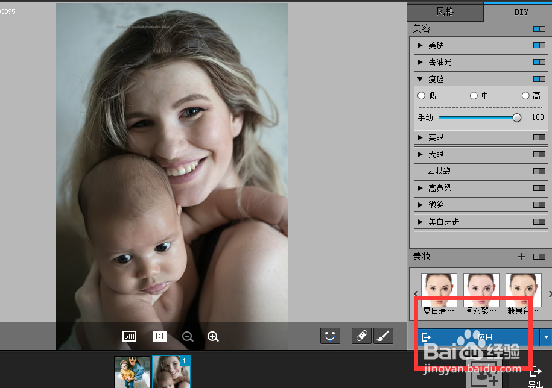Enable the 高鼻梁 switch
Image resolution: width=552 pixels, height=388 pixels.
coord(539,188)
